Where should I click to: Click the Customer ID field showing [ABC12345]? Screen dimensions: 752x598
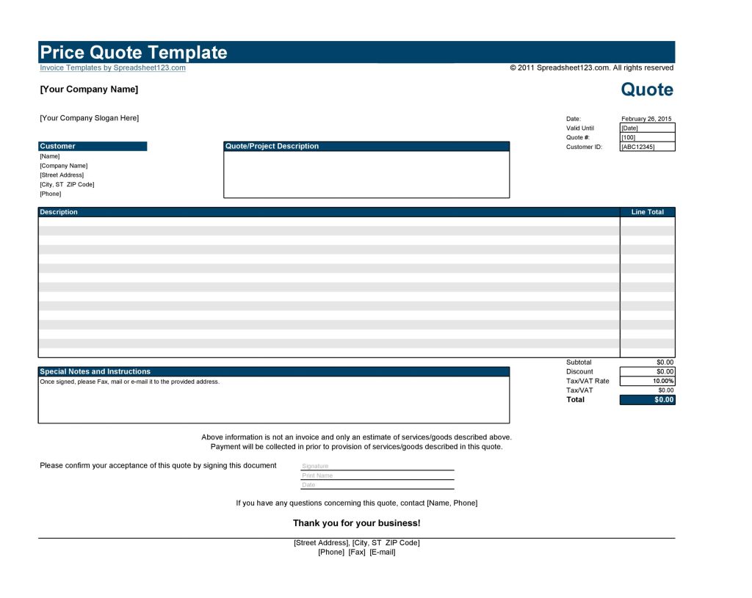(x=646, y=146)
